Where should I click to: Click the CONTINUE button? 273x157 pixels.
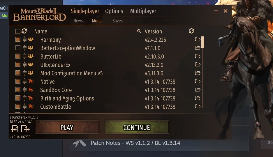(x=137, y=127)
